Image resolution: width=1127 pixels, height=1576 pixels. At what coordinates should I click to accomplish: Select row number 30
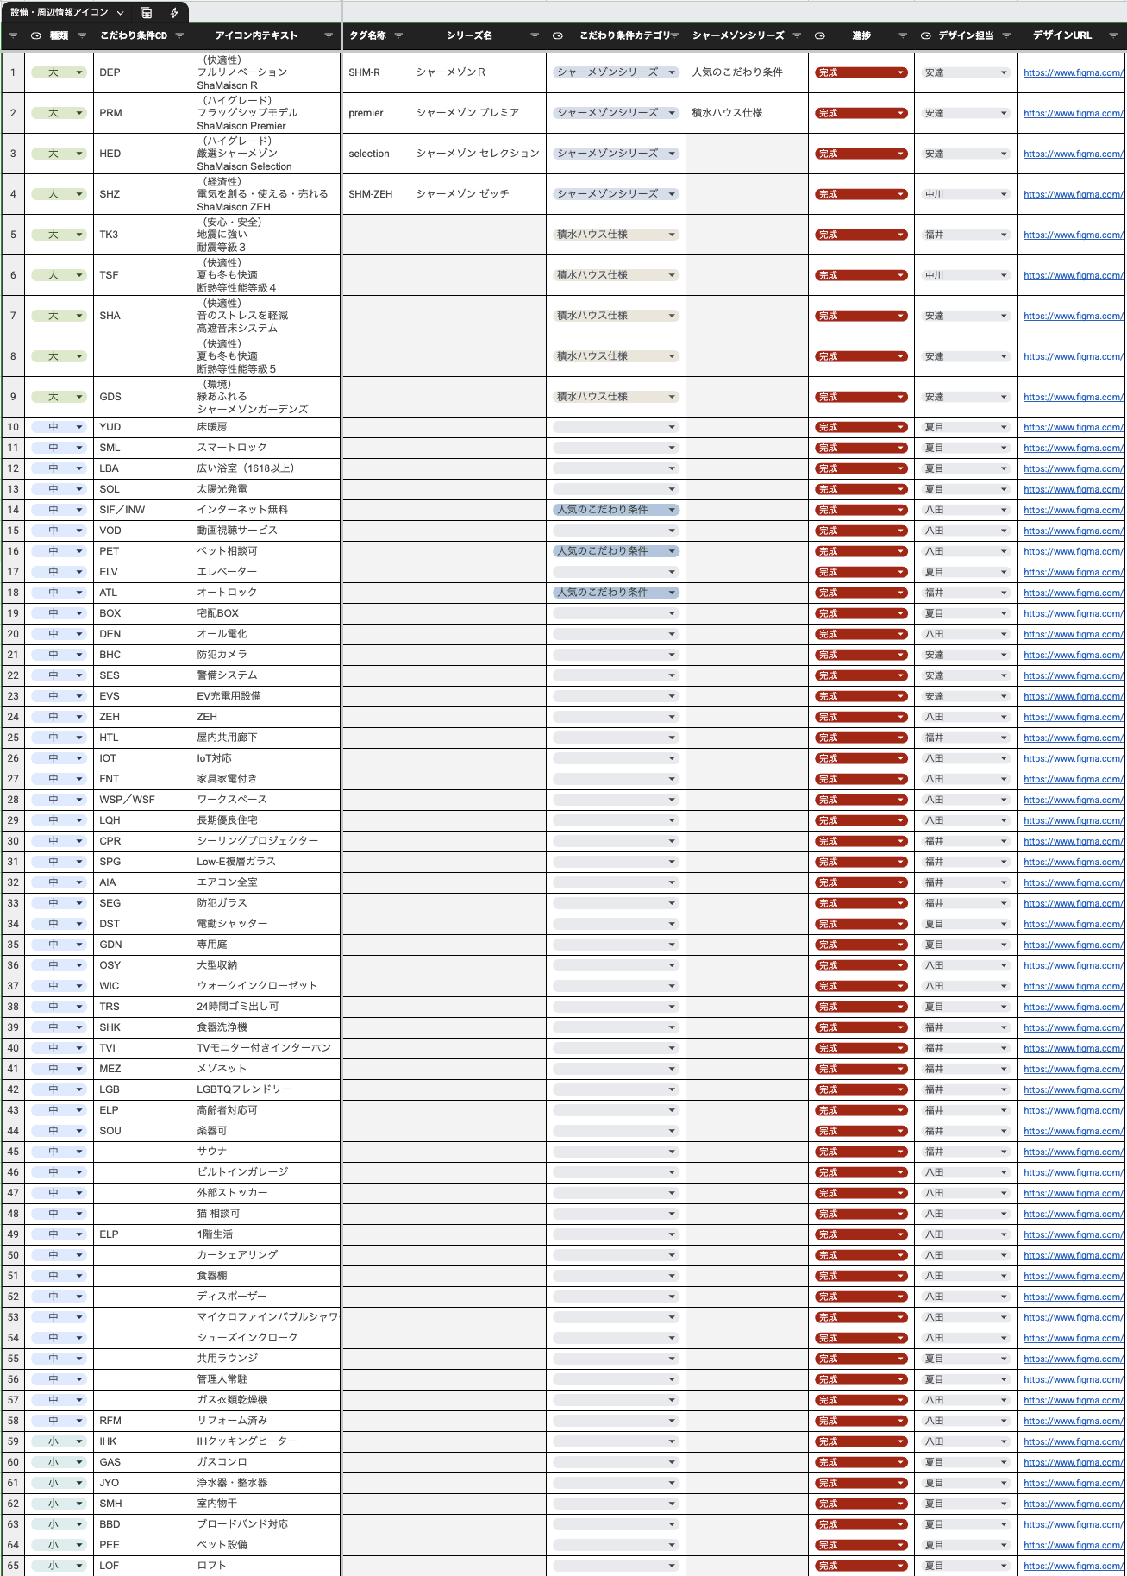[x=13, y=841]
